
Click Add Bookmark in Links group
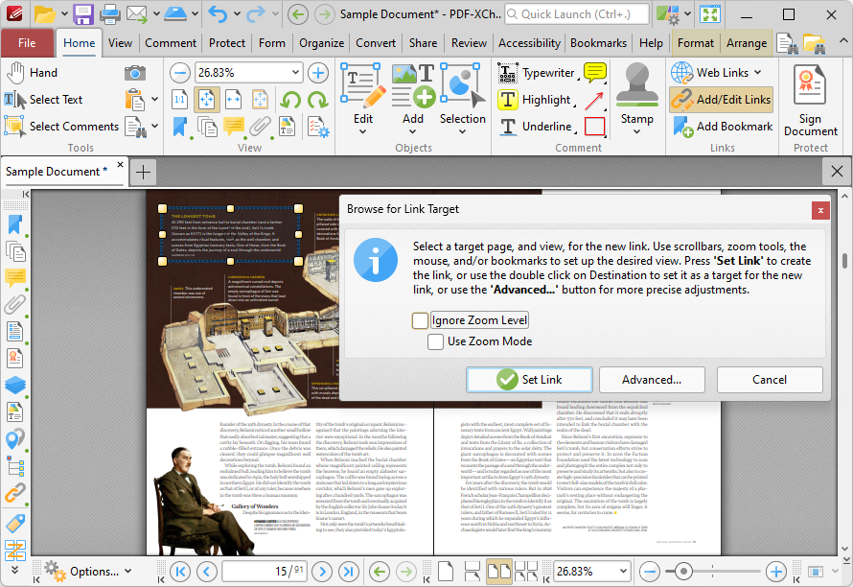coord(723,127)
